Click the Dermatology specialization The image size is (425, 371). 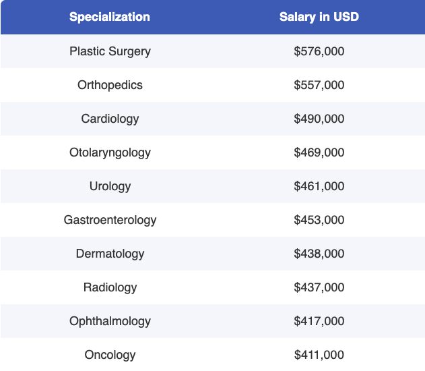110,254
